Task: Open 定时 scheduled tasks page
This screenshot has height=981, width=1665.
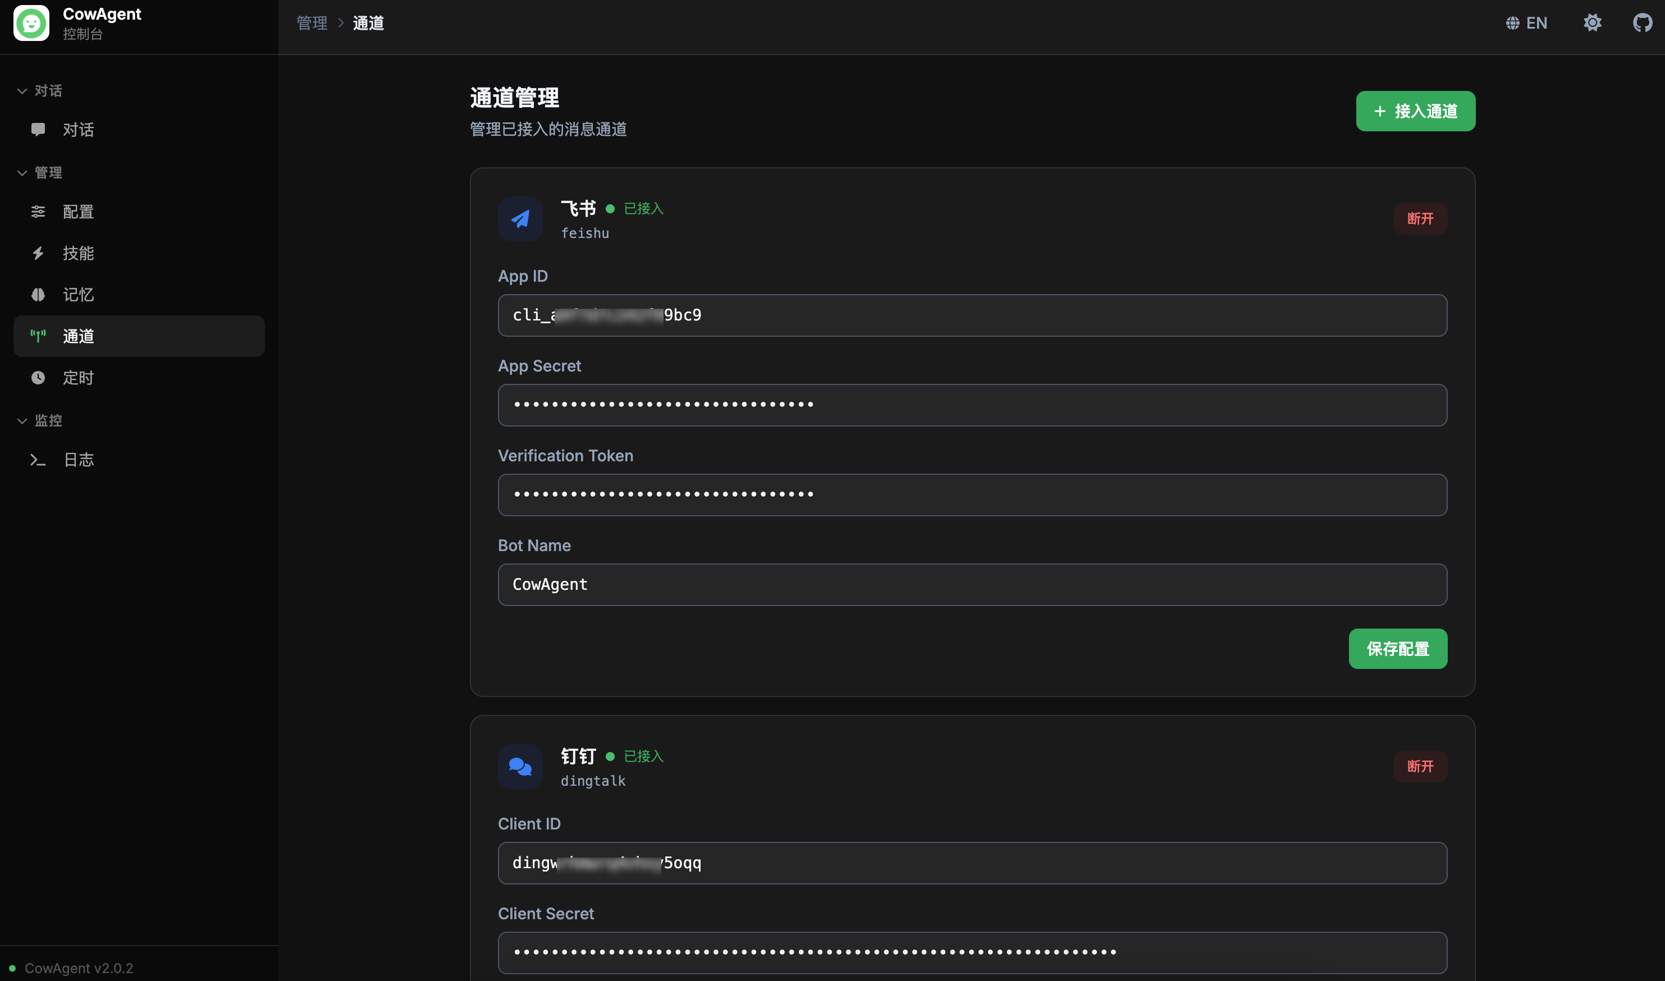Action: pos(78,378)
